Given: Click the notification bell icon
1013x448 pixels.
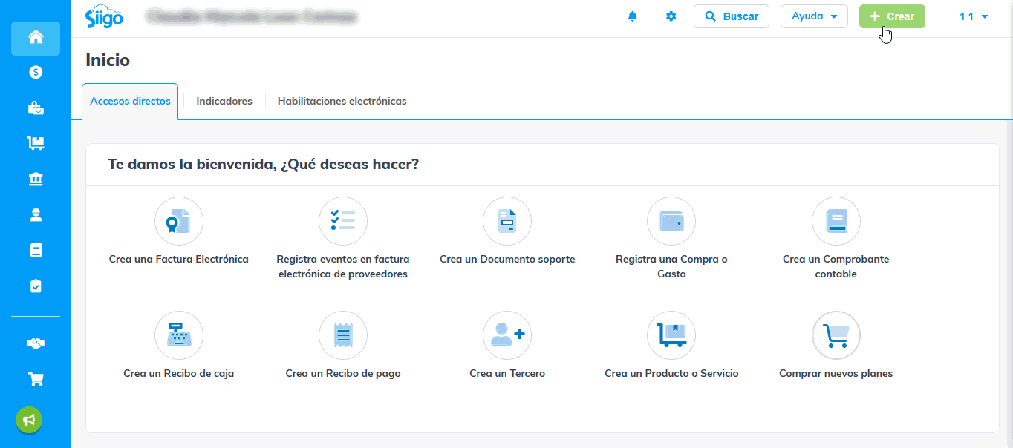Looking at the screenshot, I should coord(633,16).
